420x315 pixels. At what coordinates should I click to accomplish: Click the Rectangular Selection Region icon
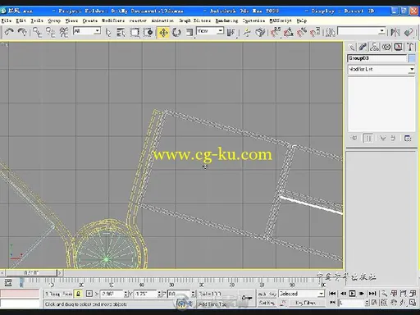click(x=135, y=32)
